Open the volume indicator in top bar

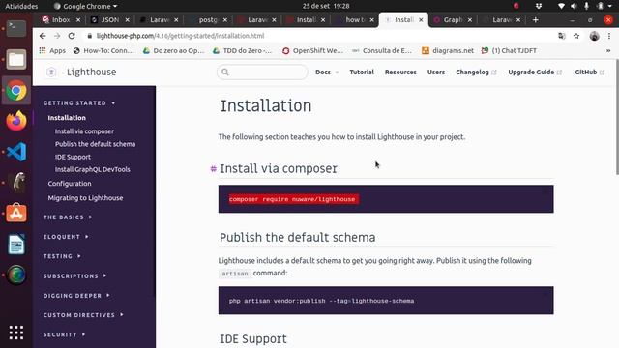click(x=574, y=6)
